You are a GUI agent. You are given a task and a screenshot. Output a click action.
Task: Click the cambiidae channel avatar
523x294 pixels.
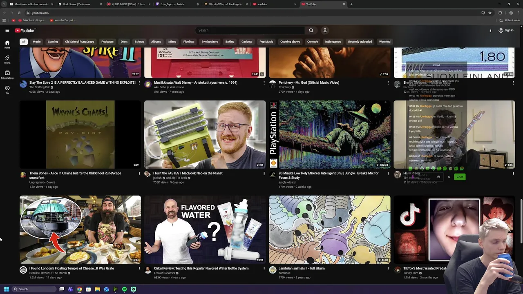pyautogui.click(x=273, y=270)
